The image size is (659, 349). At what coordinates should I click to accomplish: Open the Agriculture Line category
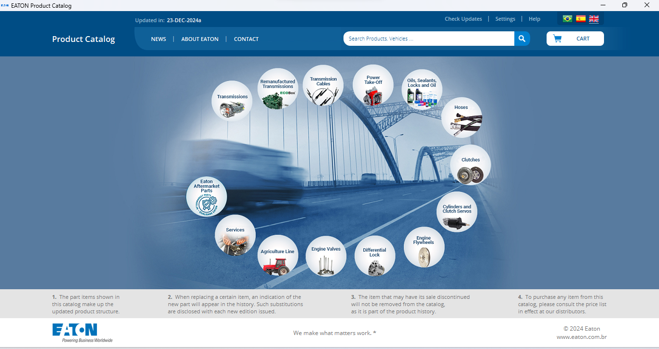point(277,255)
